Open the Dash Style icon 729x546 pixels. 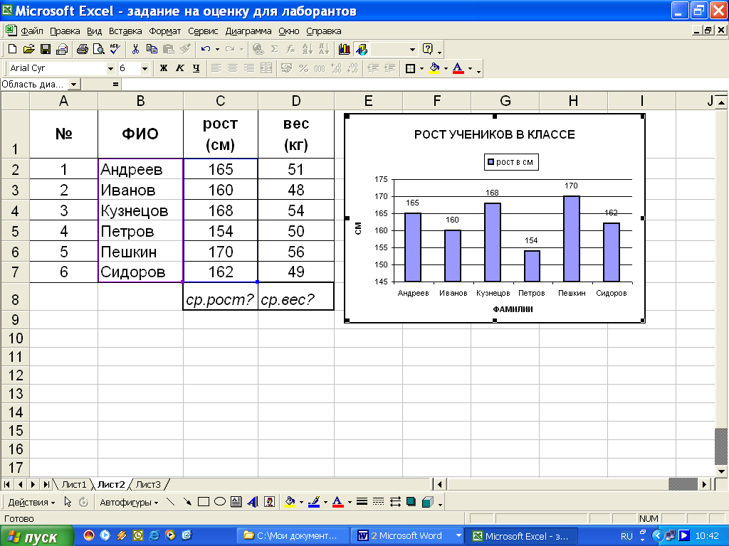(x=379, y=502)
